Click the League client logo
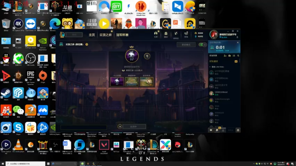 pos(62,35)
